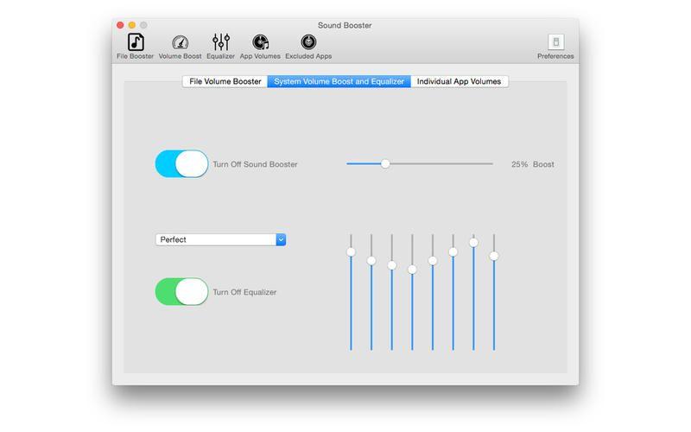Select the App Volumes toolbar icon

tap(260, 42)
